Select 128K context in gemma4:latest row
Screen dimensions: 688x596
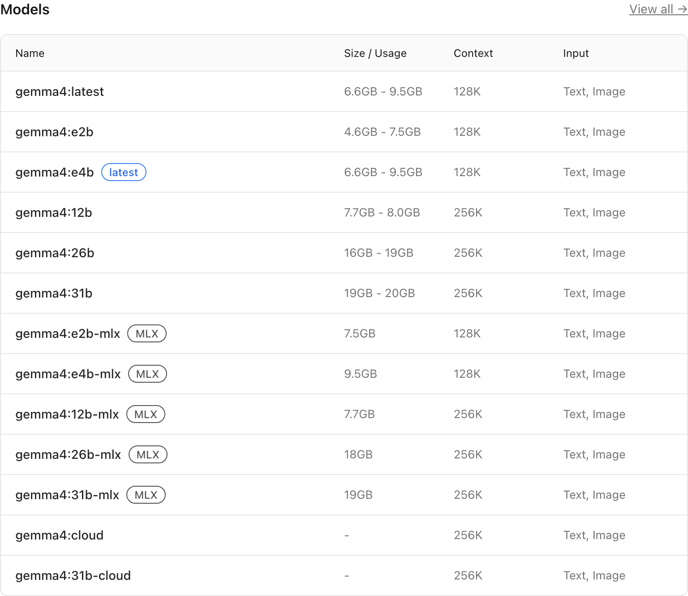pyautogui.click(x=467, y=91)
